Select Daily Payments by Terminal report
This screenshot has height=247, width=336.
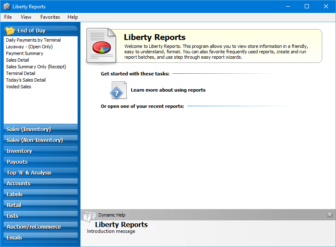coord(33,40)
